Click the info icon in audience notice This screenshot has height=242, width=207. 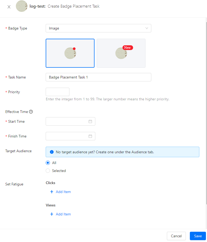51,152
